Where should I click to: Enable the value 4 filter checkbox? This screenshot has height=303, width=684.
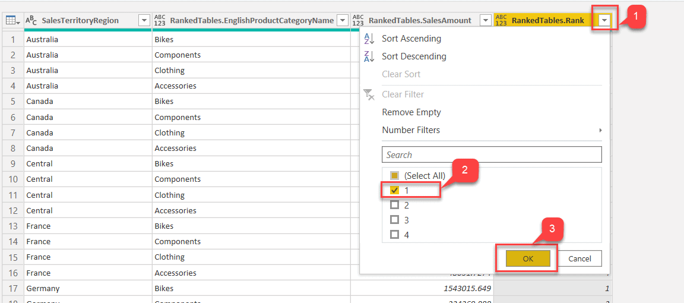394,235
